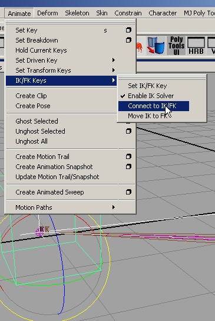Click the blue cylinder shelf icon

tap(156, 46)
